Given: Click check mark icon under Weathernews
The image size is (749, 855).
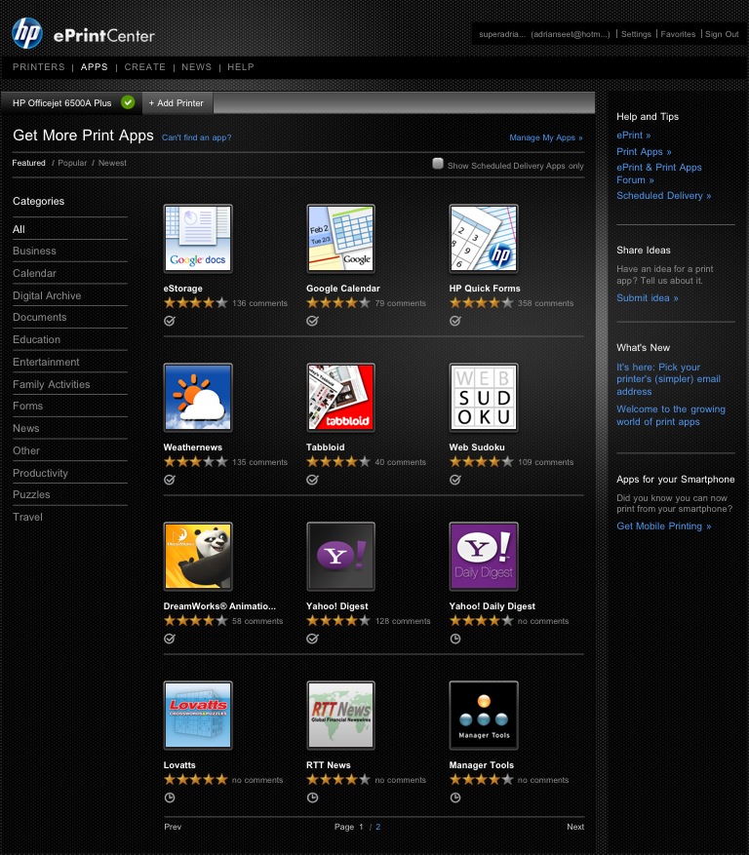Looking at the screenshot, I should [170, 480].
